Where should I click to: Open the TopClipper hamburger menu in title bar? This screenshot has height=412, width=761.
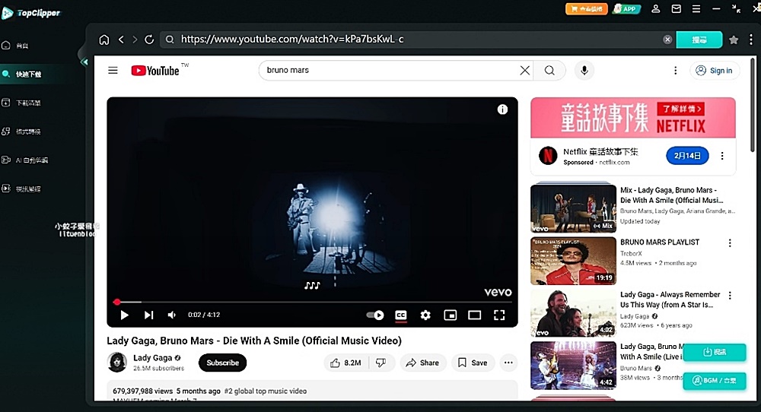click(696, 8)
